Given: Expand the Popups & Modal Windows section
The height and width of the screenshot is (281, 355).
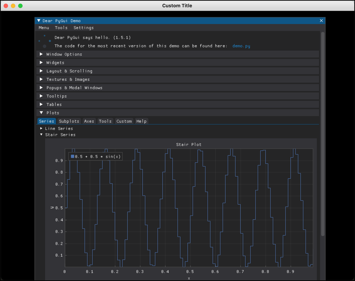Looking at the screenshot, I should point(74,88).
